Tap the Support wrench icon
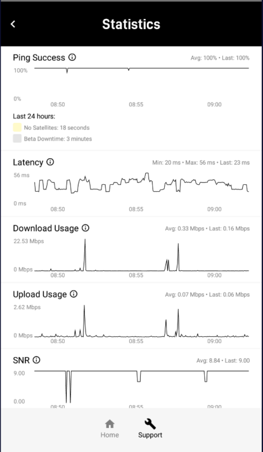Viewport: 263px width, 452px height. point(150,424)
